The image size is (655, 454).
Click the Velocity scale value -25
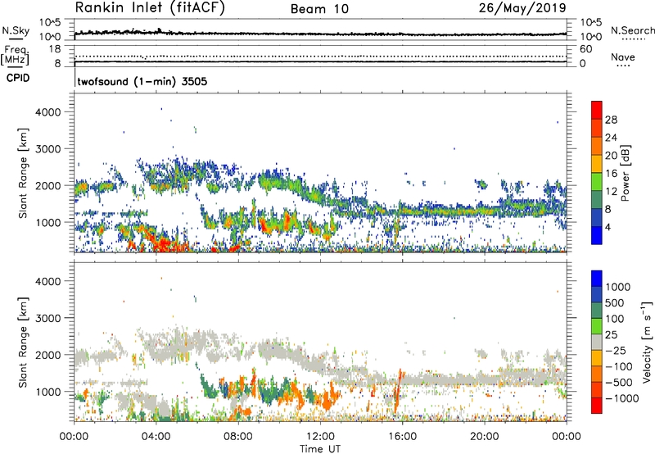coord(617,350)
